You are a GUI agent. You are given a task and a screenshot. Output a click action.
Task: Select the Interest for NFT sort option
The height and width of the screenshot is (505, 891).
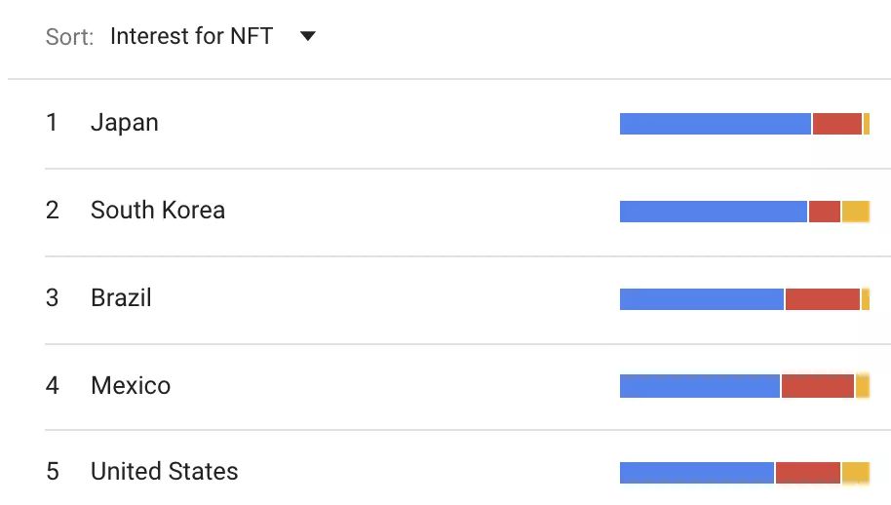pos(191,36)
